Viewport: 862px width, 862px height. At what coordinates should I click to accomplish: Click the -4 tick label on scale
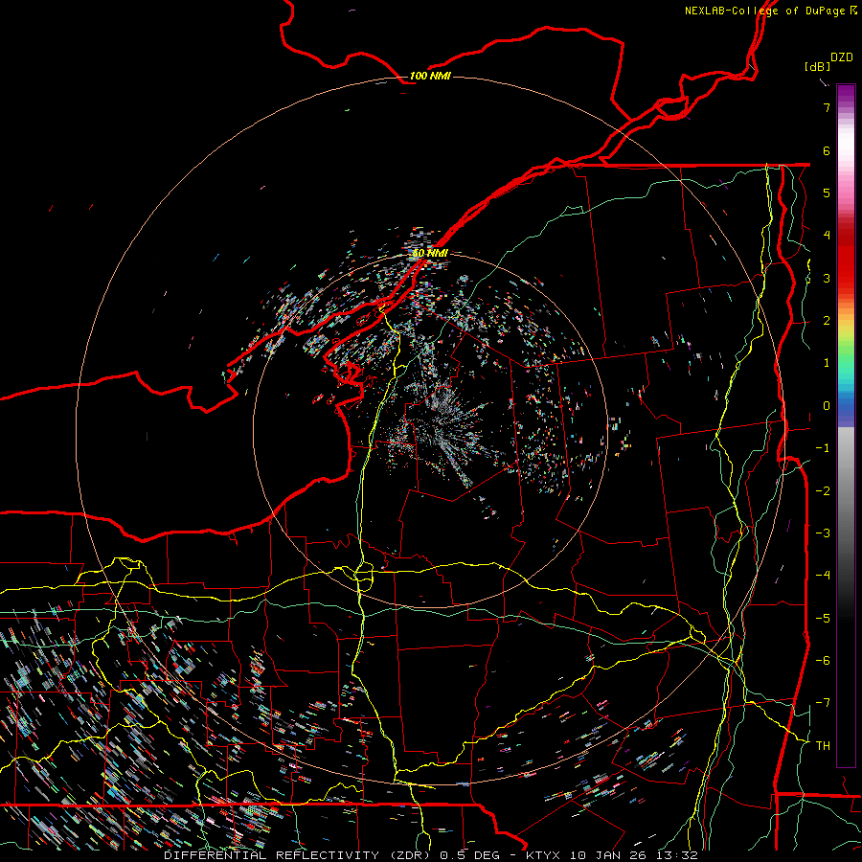pos(823,576)
